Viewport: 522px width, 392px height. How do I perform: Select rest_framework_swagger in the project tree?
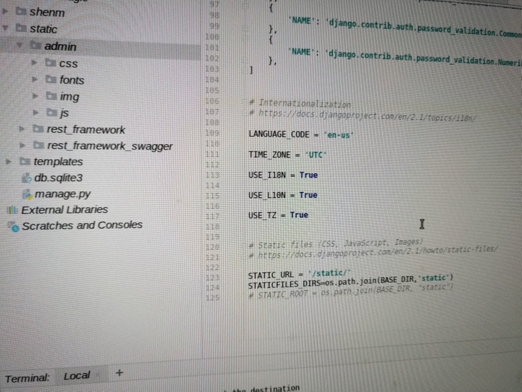tap(110, 146)
